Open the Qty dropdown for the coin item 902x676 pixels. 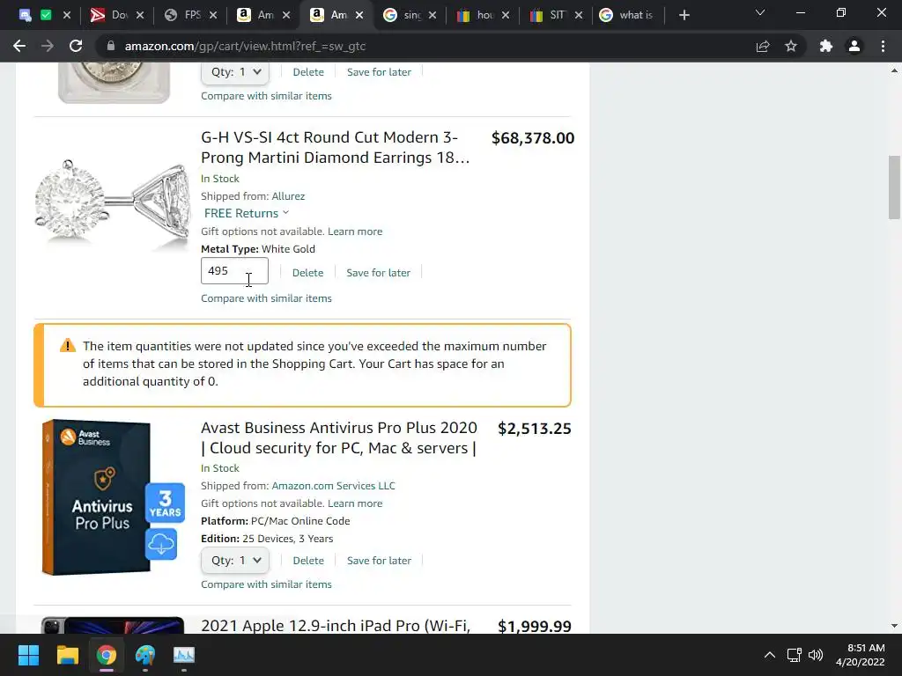pos(234,72)
